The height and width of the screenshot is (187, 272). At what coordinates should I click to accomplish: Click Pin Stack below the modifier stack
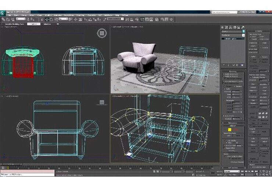[223, 65]
